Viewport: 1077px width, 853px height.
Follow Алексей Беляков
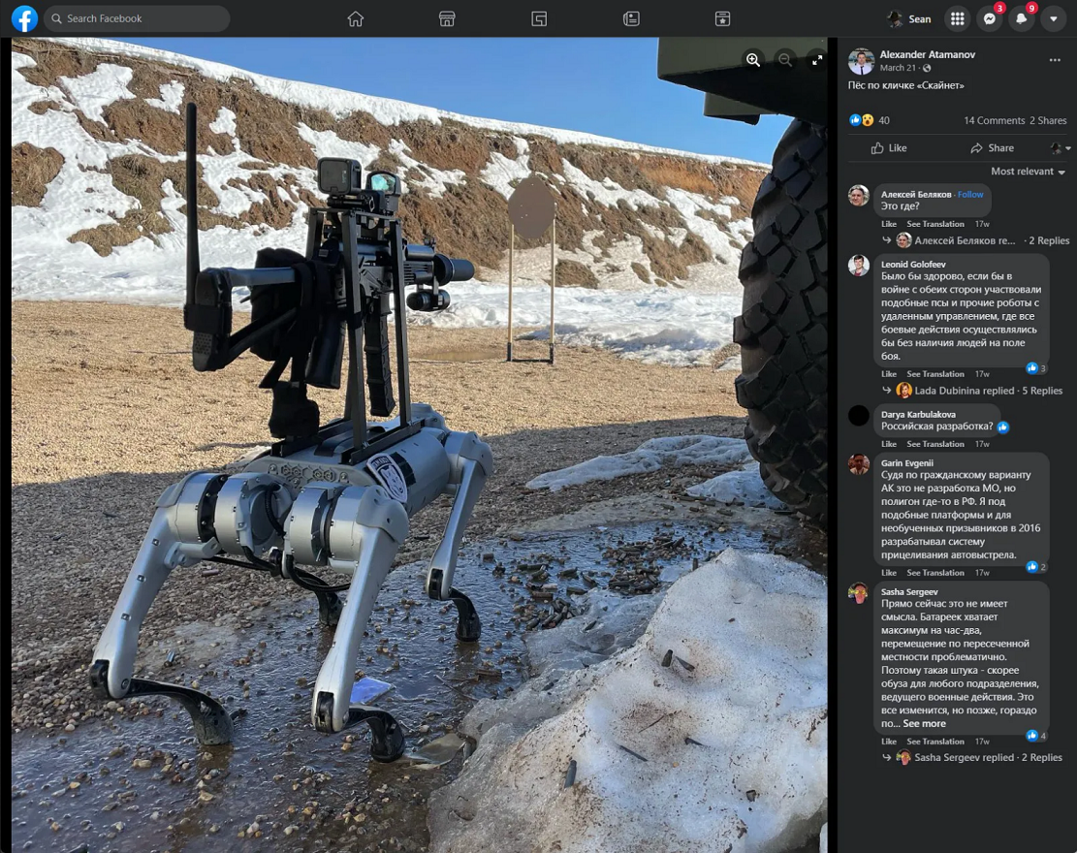pos(970,194)
